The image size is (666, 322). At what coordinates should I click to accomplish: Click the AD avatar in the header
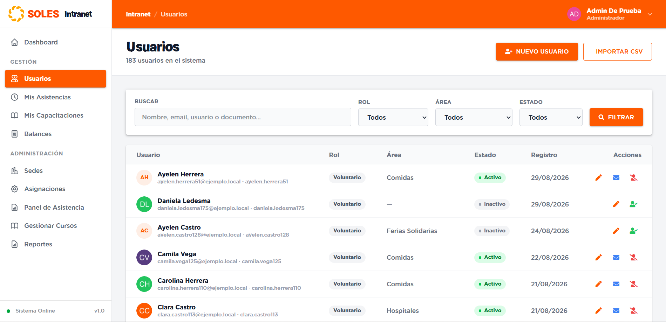pos(574,14)
